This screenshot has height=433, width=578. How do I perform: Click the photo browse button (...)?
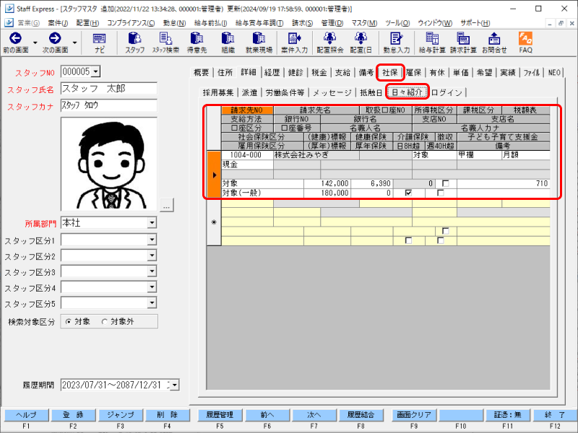point(167,206)
